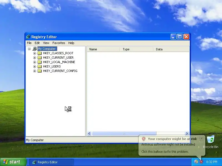
Task: Click the first tray icon beside the shield
Action: (x=196, y=162)
